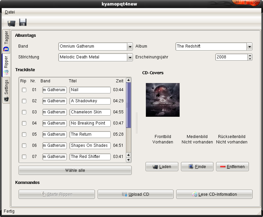Click the open folder toolbar icon

point(11,23)
